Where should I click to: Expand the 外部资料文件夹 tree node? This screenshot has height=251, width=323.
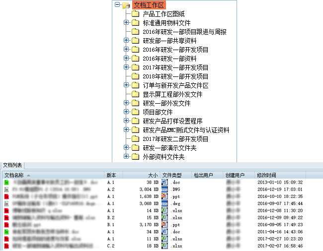126,157
